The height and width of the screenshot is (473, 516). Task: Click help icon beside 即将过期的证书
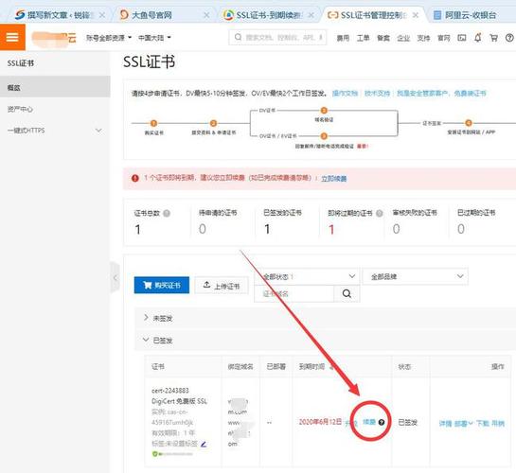(379, 214)
